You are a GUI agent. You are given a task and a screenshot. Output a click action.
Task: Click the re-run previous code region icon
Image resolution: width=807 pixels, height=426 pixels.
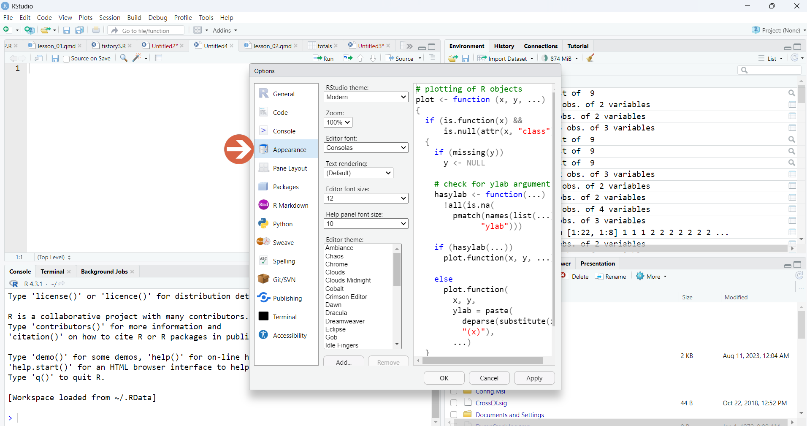348,58
